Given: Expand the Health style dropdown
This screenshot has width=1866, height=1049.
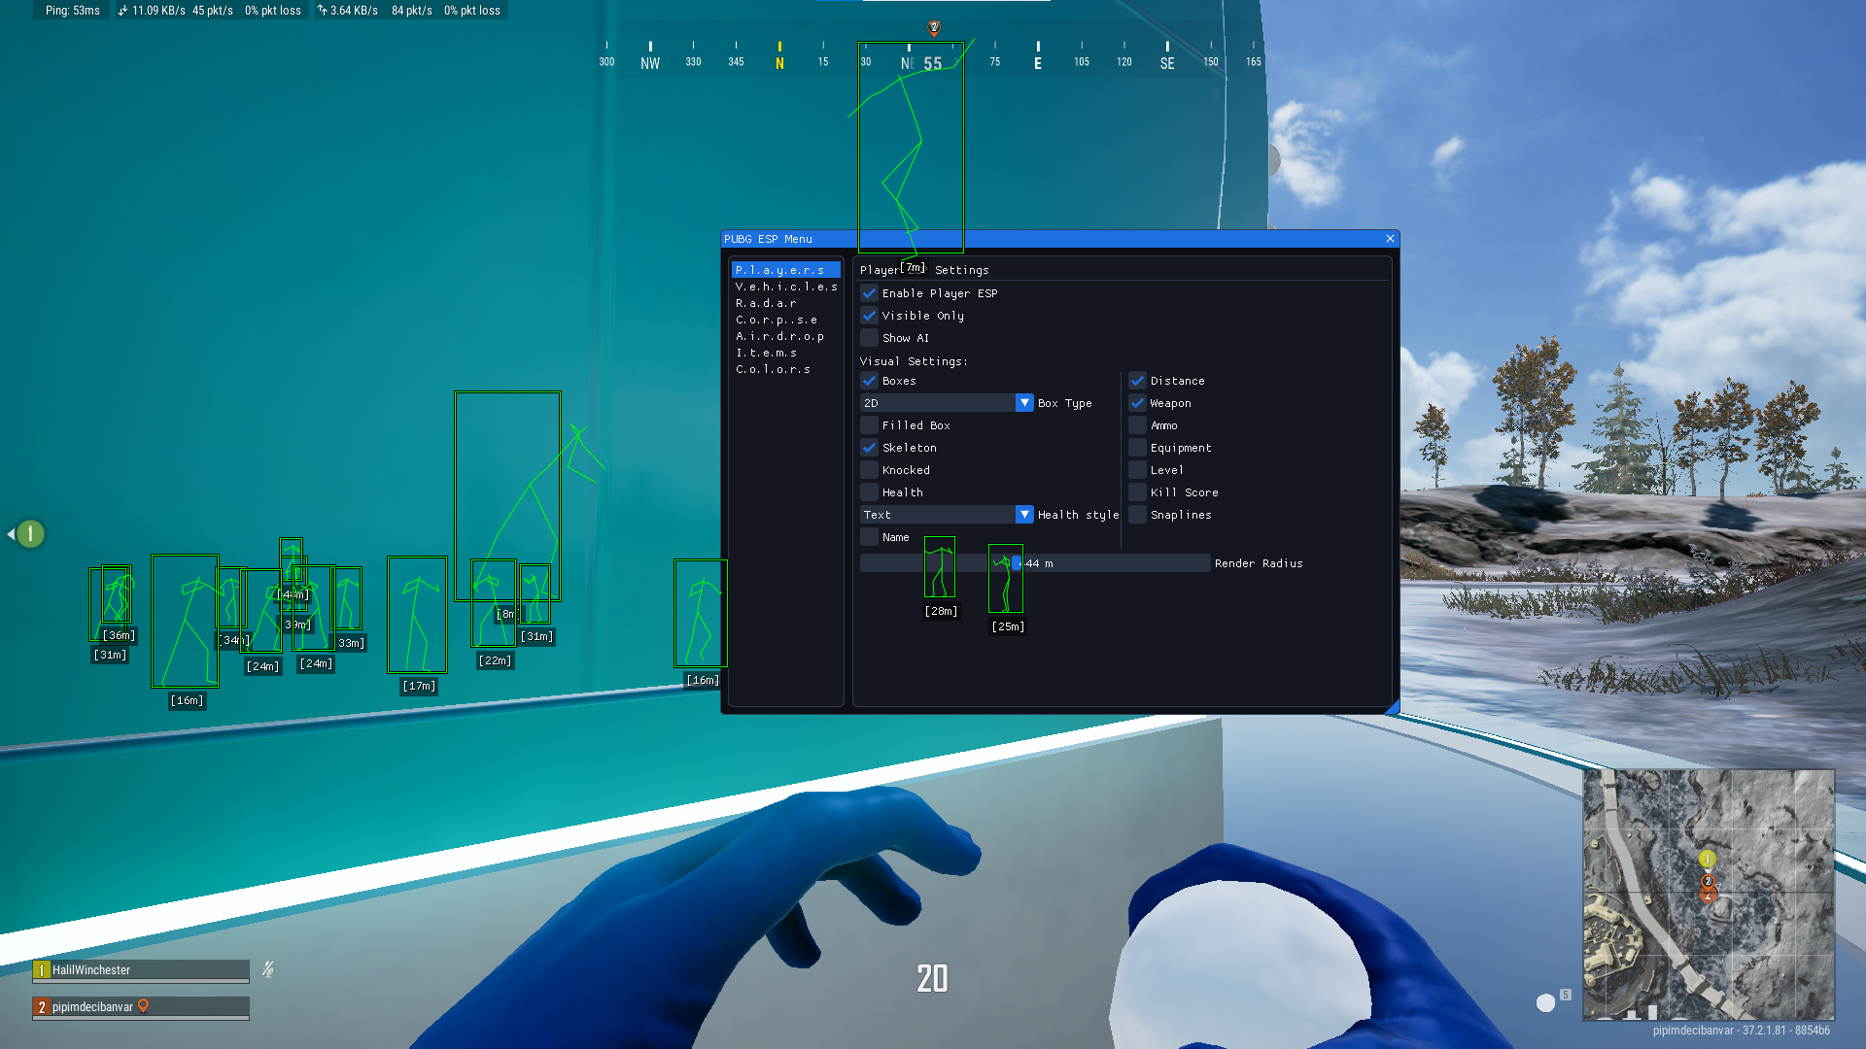Looking at the screenshot, I should 1024,515.
